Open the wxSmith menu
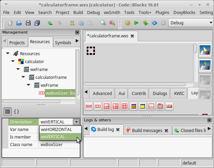Viewport: 214px width, 168px height. 112,13
